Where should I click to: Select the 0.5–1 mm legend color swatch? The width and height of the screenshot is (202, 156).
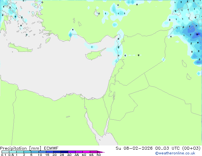(x=13, y=152)
